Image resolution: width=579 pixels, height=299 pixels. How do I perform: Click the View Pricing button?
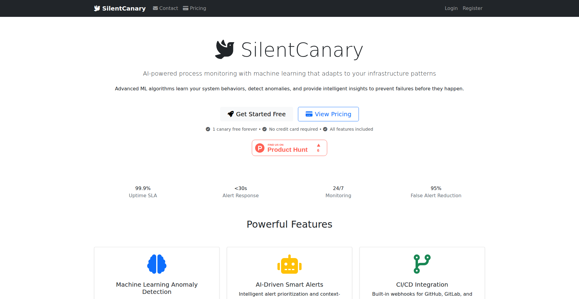328,114
